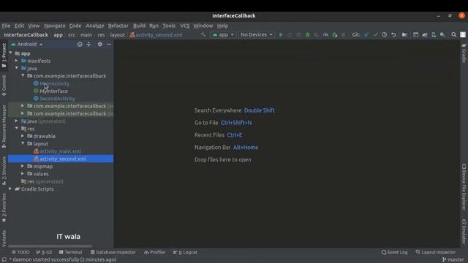Viewport: 468px width, 263px height.
Task: Open the VCS menu
Action: [184, 26]
